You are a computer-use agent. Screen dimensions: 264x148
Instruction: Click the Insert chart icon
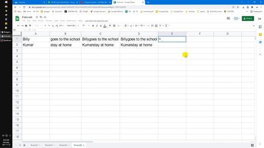pyautogui.click(x=156, y=25)
